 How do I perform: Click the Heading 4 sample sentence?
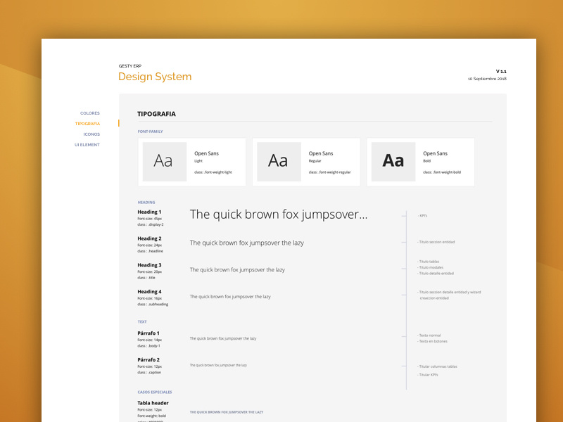coord(230,296)
